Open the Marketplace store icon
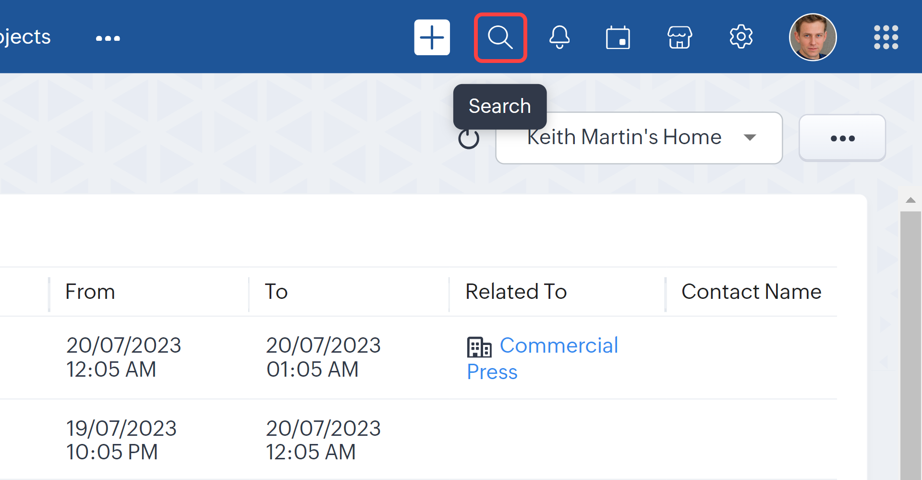Screen dimensions: 922x480 679,37
